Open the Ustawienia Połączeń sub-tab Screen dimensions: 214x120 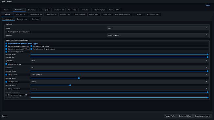[x=35, y=14]
